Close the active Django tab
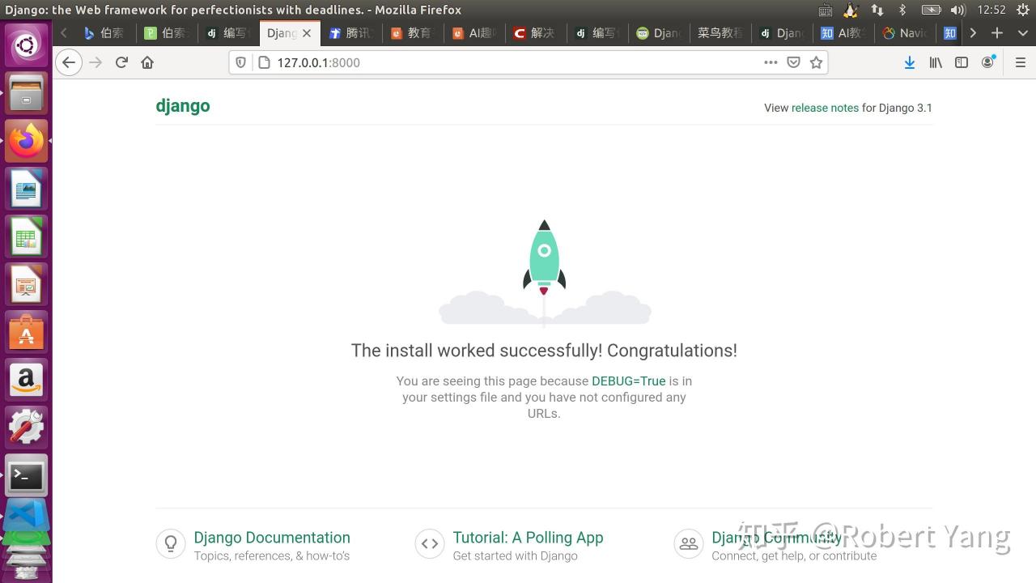1036x583 pixels. [x=307, y=33]
